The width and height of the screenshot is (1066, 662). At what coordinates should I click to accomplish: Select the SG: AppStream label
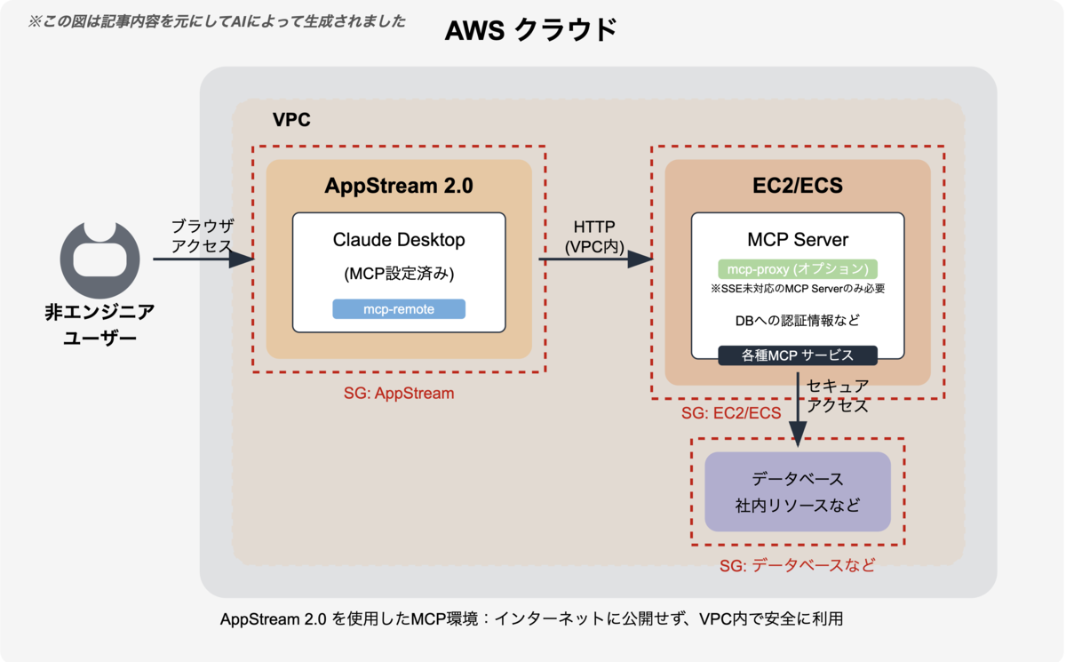[x=399, y=393]
